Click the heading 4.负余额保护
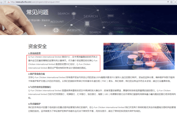This screenshot has width=177, height=117. coord(35,104)
